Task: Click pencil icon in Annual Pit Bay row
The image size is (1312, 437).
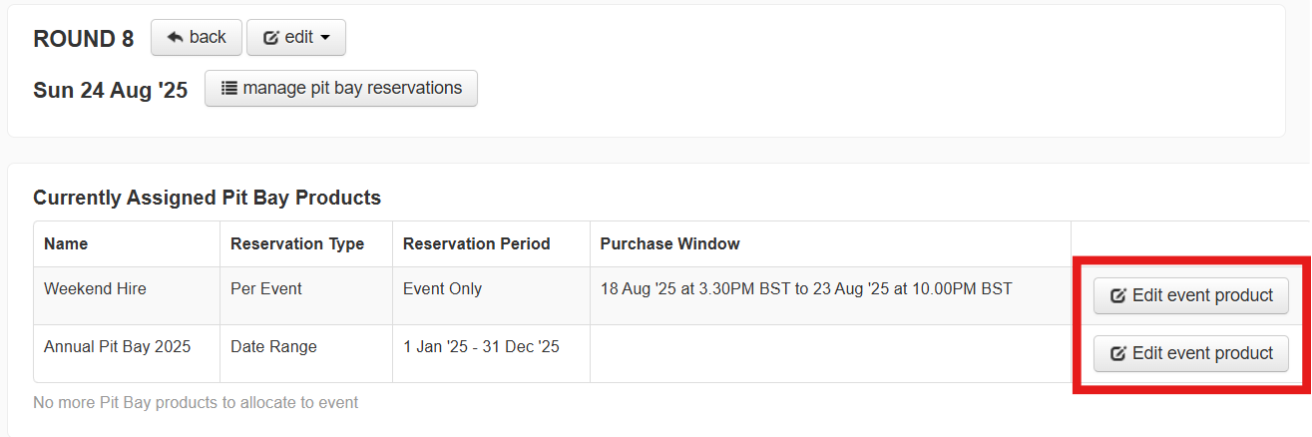Action: coord(1117,353)
